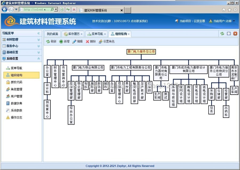This screenshot has width=240, height=170.
Task: Open 用户管理 user management icon
Action: tap(17, 96)
